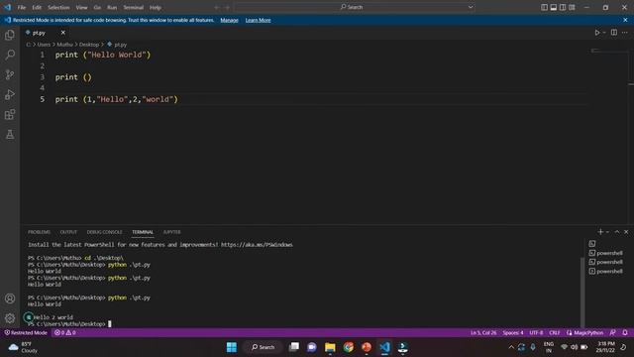Viewport: 634px width, 357px height.
Task: Open the Selection menu
Action: coord(58,7)
